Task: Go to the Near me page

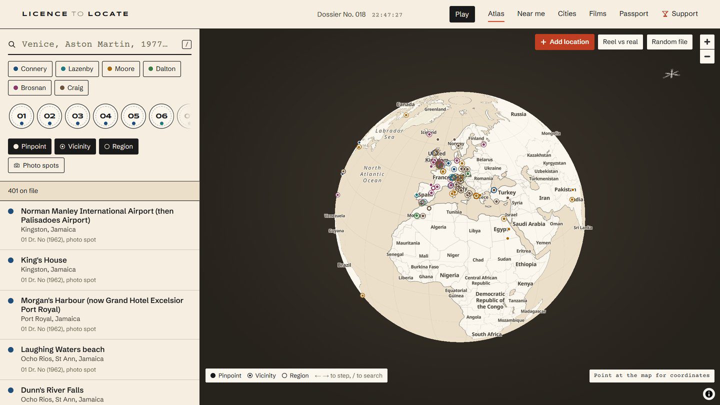Action: click(531, 14)
